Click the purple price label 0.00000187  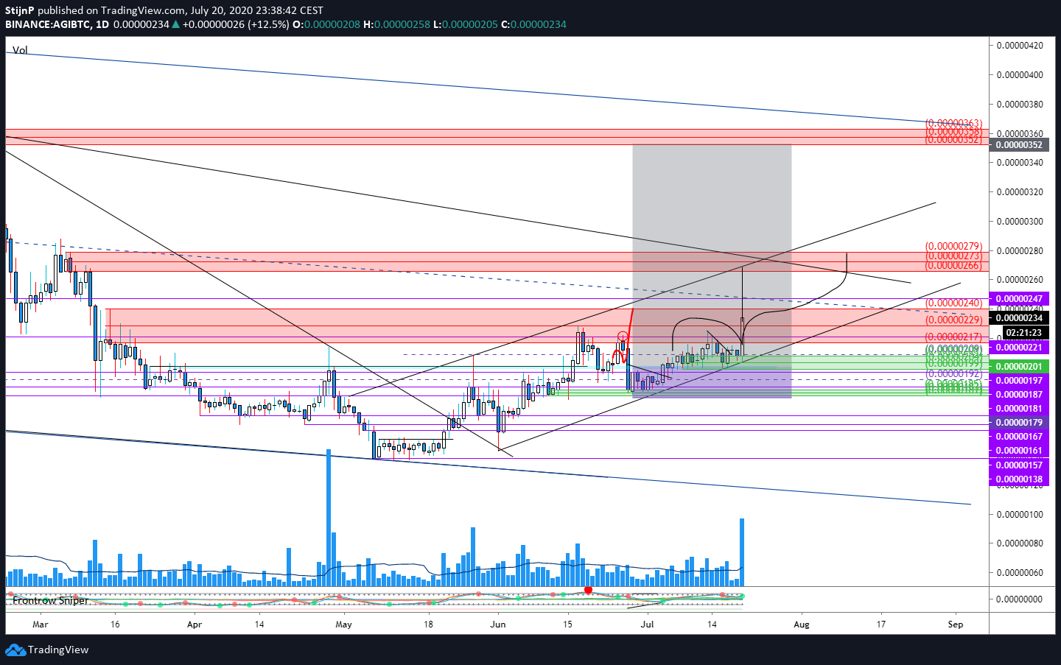[x=1019, y=395]
